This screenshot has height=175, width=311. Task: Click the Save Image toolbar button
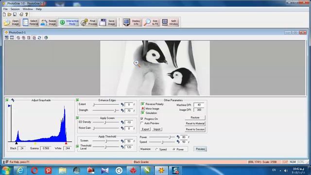tap(107, 22)
